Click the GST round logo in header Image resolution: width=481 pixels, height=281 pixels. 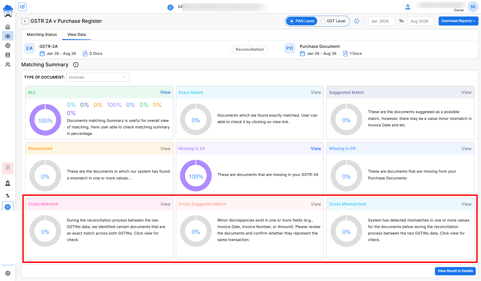coord(170,8)
